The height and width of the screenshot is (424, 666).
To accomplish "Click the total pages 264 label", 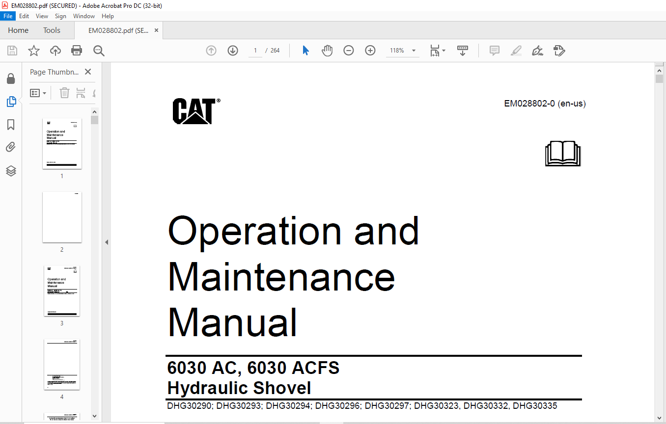I will coord(275,51).
